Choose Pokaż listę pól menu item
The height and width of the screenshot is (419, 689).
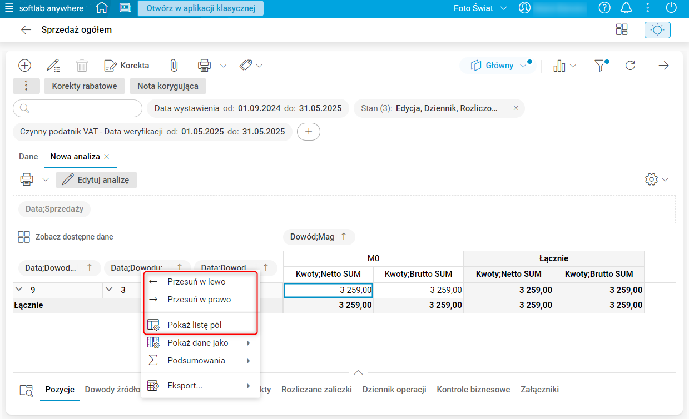[x=200, y=325]
